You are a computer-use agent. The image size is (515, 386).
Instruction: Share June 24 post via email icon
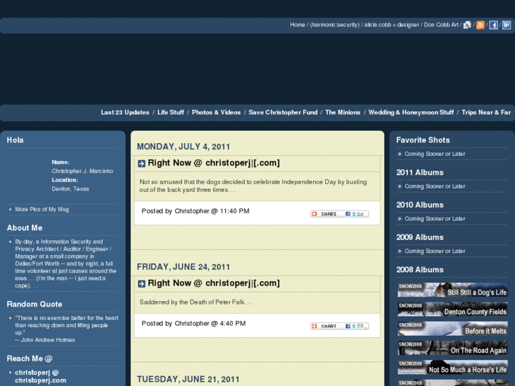361,326
